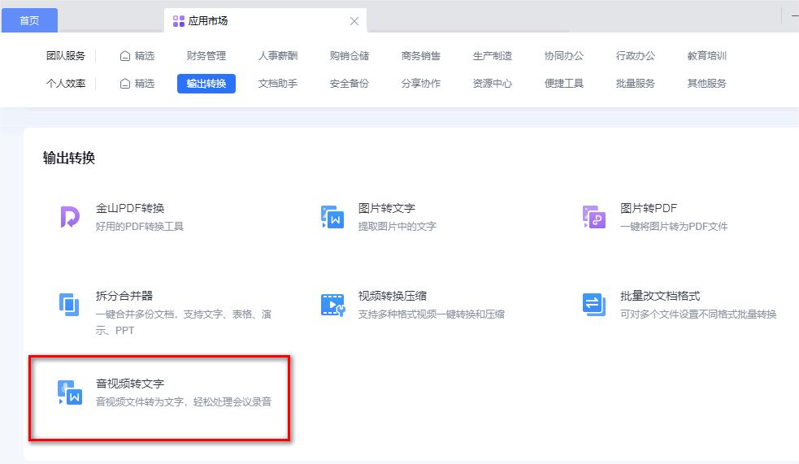Open the 其他服务 category
Viewport: 799px width, 464px height.
[x=707, y=84]
